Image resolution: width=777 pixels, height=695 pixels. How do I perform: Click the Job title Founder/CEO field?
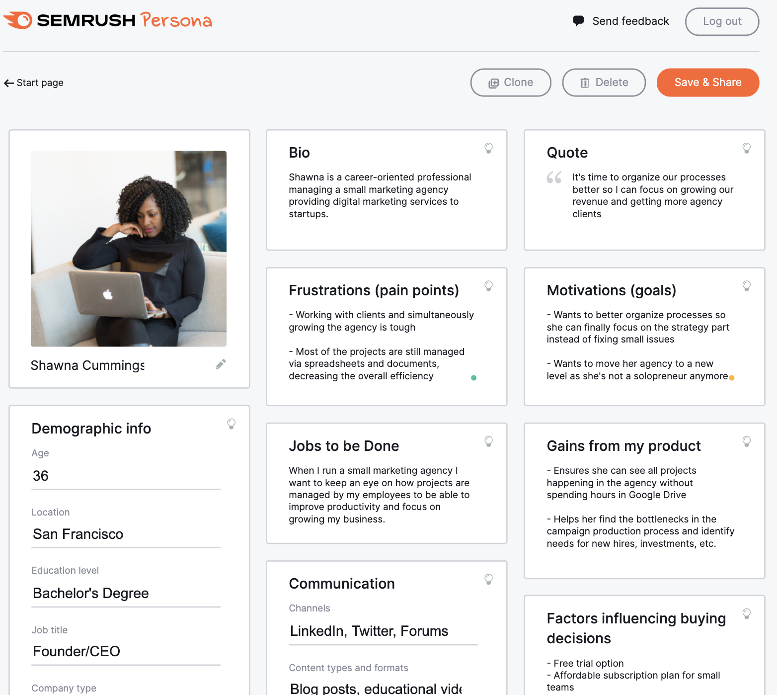click(x=126, y=652)
